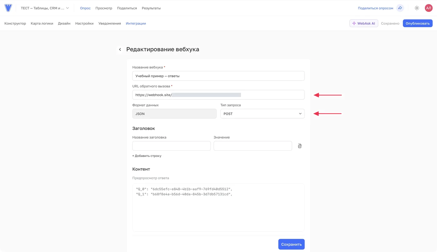Click the WebAsk logo icon
The image size is (437, 252).
8,8
